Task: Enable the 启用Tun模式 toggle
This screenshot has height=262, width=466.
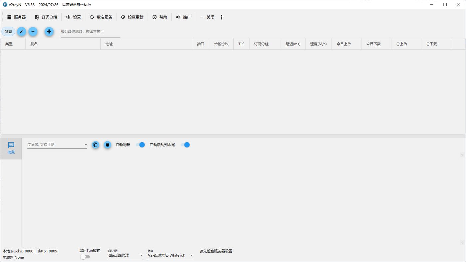Action: coord(85,257)
